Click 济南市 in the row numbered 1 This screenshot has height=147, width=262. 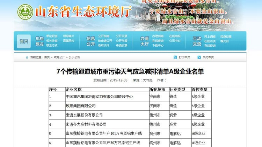(x=155, y=96)
